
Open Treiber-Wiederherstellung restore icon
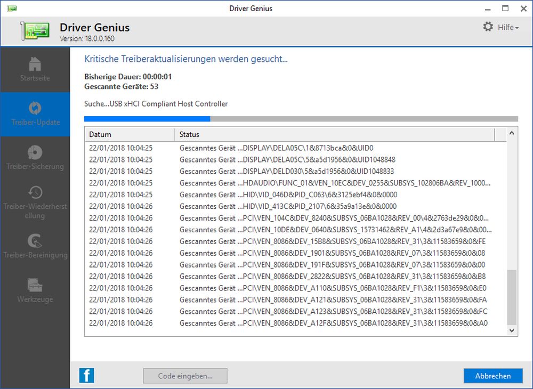(35, 192)
